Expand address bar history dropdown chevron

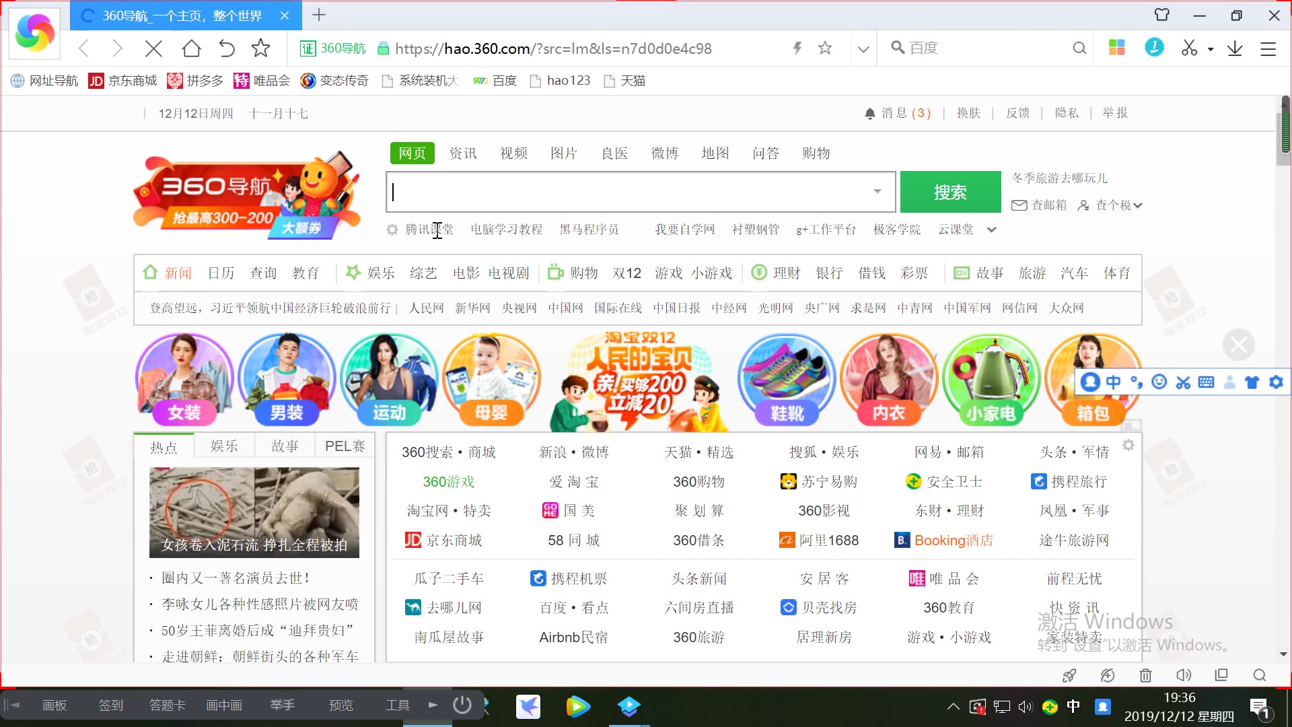[x=863, y=48]
